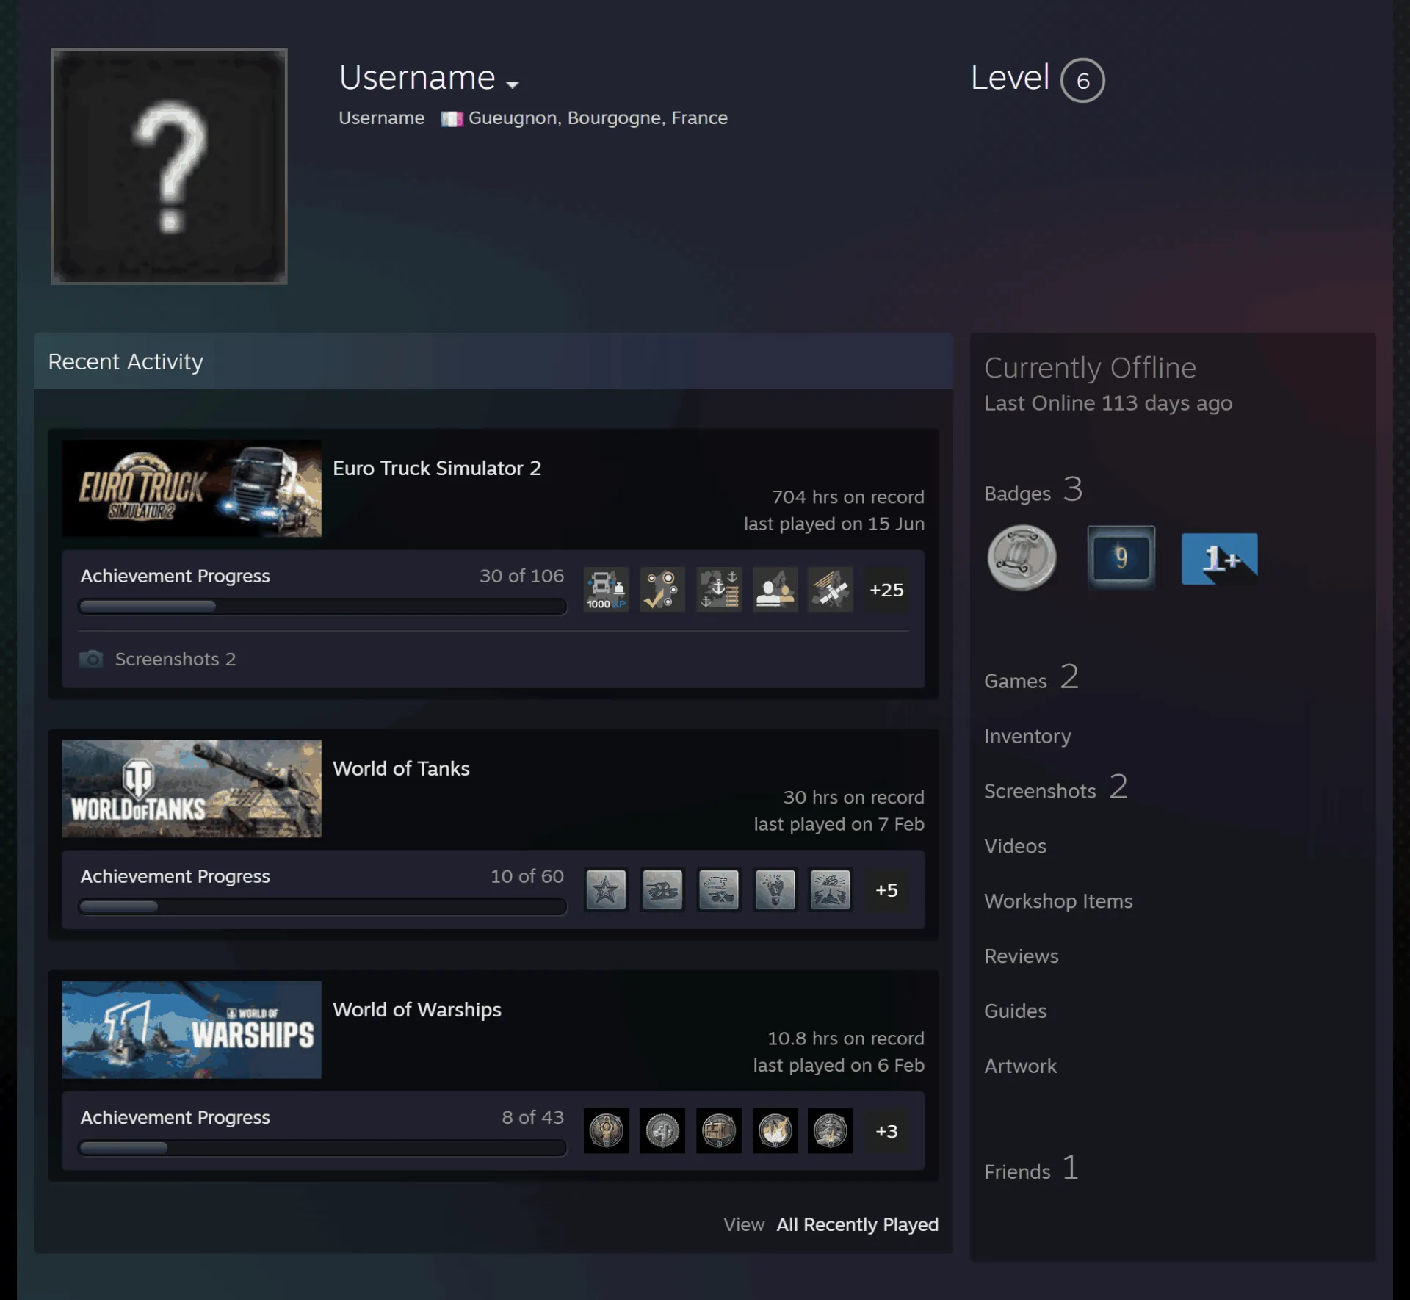Viewport: 1410px width, 1300px height.
Task: Show +5 more World of Tanks achievements
Action: (x=886, y=890)
